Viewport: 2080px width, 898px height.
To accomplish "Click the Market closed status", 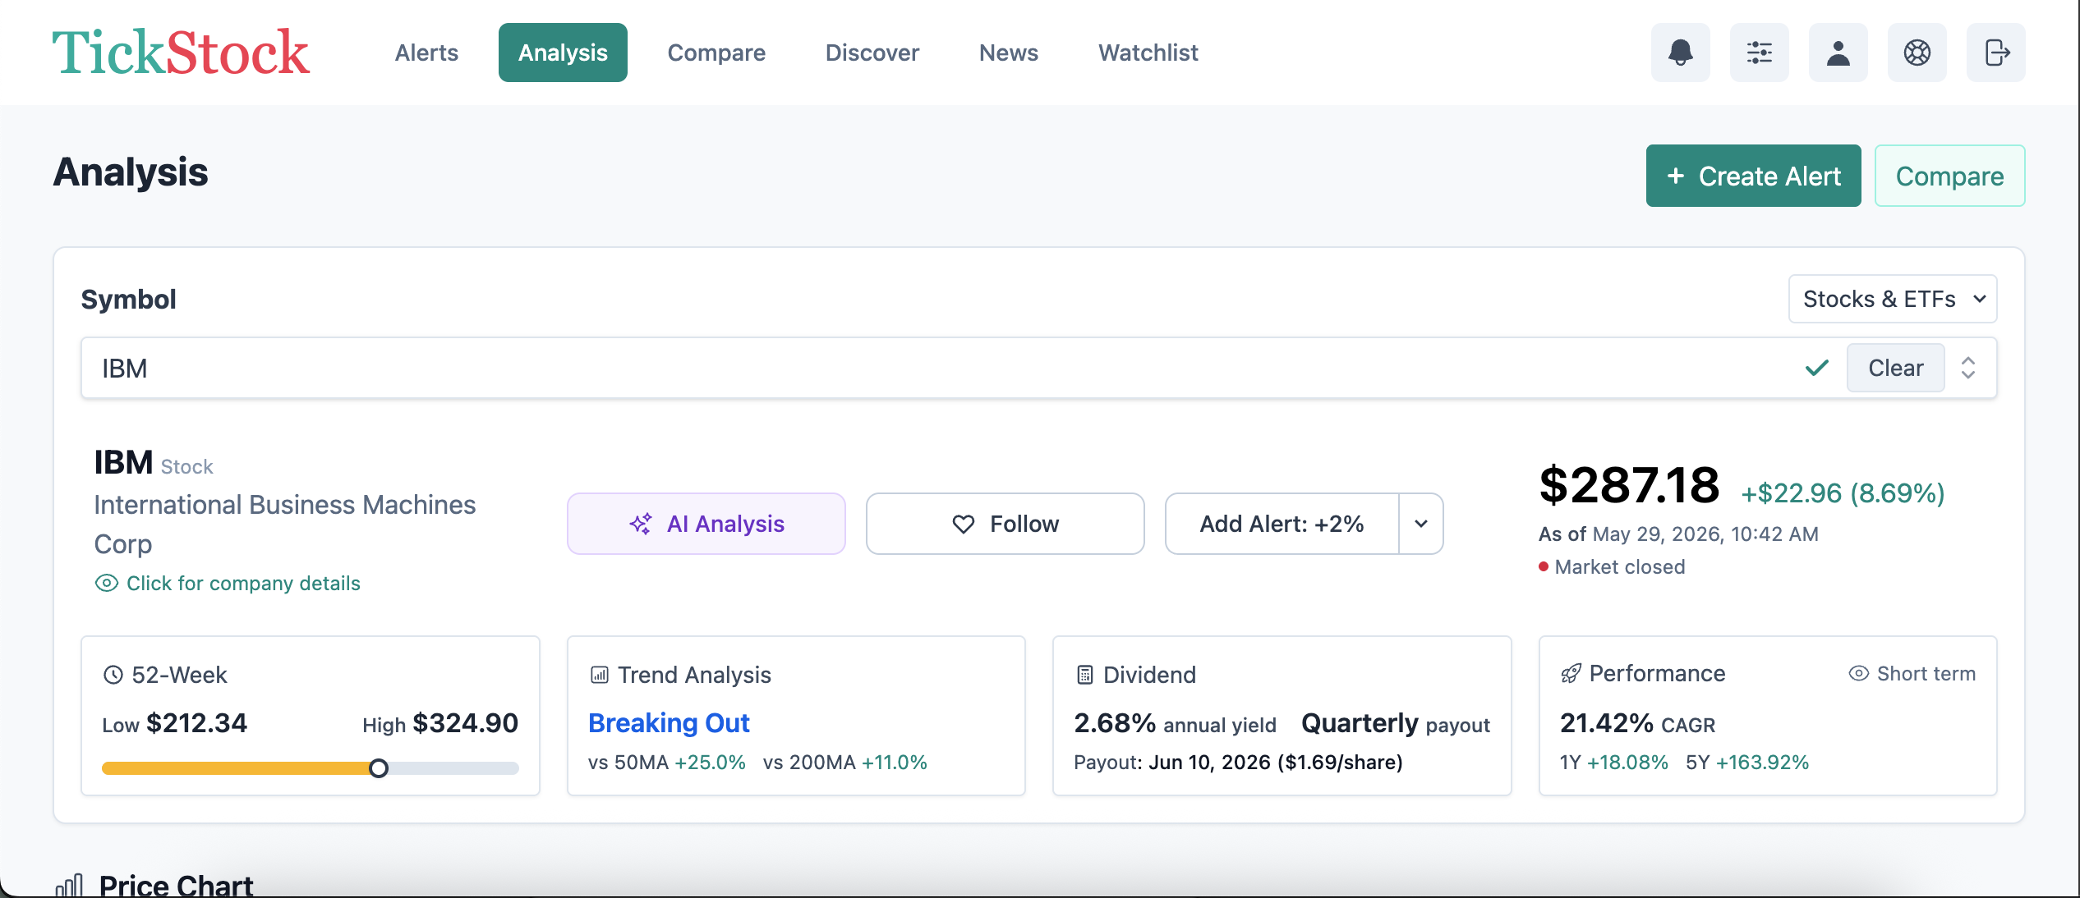I will [x=1612, y=566].
